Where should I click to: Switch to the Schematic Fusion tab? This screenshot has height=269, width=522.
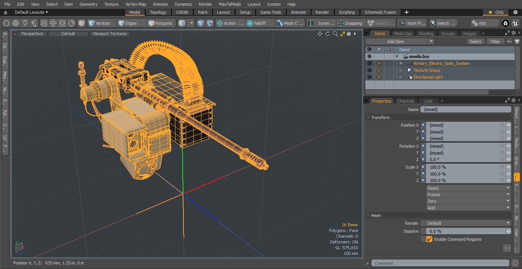pos(380,12)
